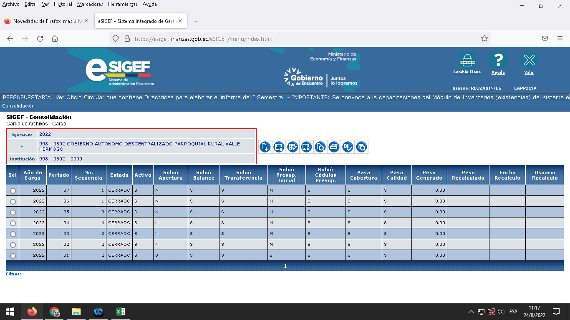Select the radio button for periodo 04
Screen dimensions: 570x320
pyautogui.click(x=13, y=223)
